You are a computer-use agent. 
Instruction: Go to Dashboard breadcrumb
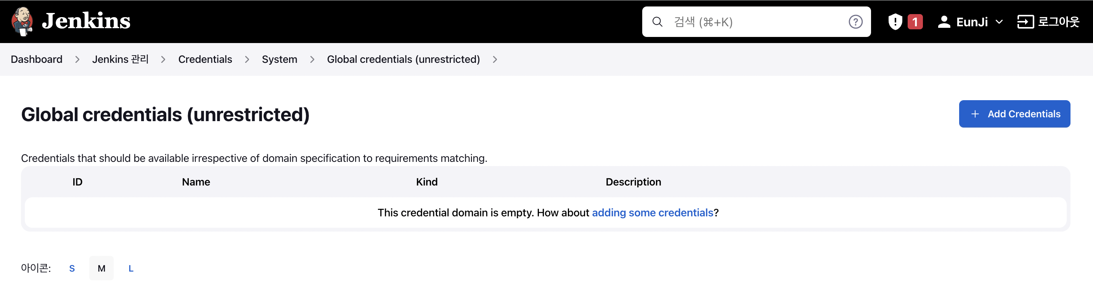(x=37, y=59)
